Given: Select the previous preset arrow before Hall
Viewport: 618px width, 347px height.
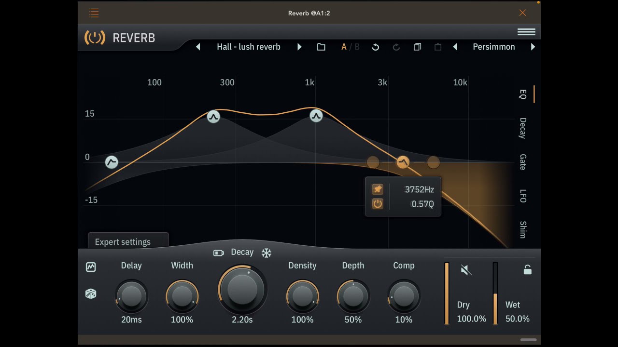Looking at the screenshot, I should pos(198,47).
